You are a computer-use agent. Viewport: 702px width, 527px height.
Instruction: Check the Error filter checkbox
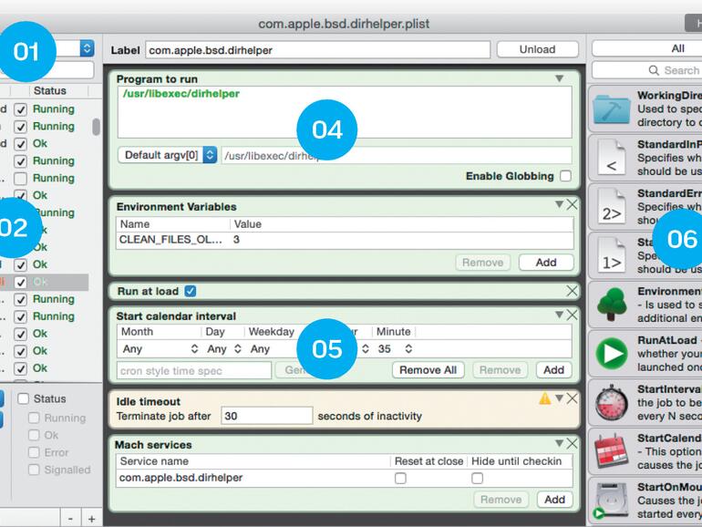pyautogui.click(x=34, y=452)
